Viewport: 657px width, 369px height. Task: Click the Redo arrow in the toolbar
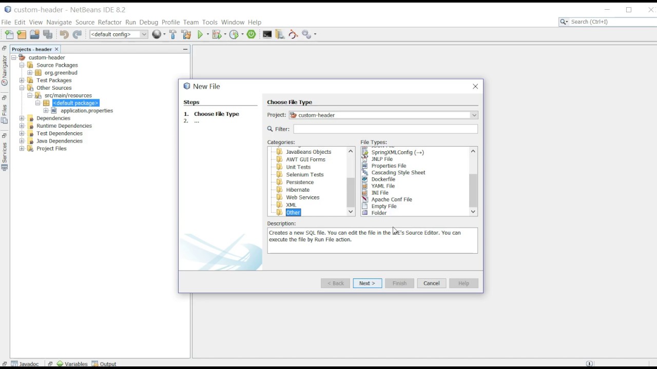point(77,34)
